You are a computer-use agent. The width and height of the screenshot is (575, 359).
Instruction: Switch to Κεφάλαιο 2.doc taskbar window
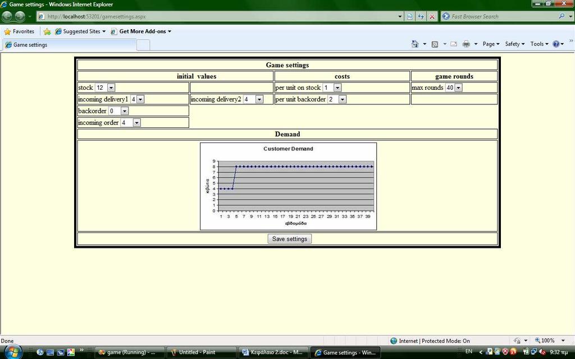(273, 352)
